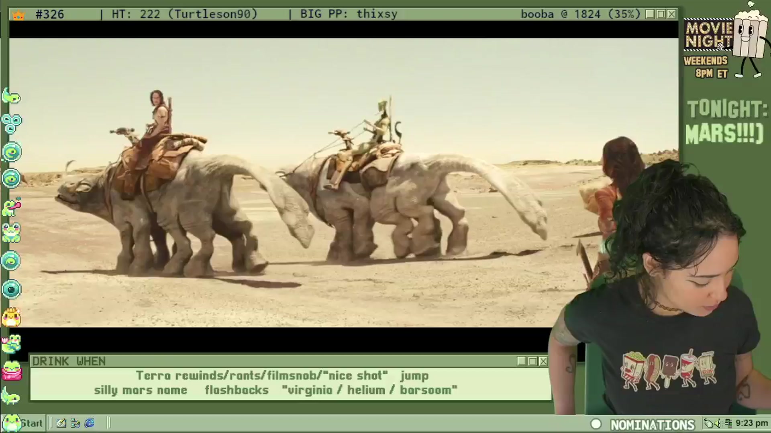Click the Show Desktop quick launch icon
This screenshot has width=771, height=433.
(61, 423)
